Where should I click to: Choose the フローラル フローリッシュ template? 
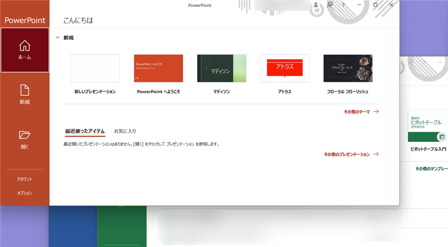pos(348,68)
